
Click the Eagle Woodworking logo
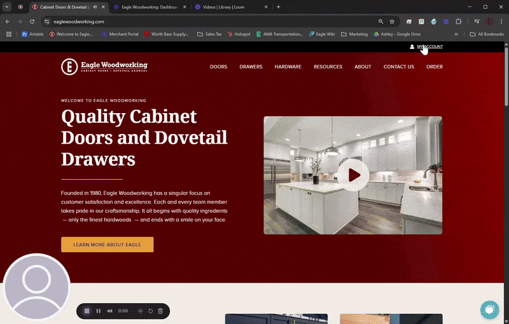point(104,67)
